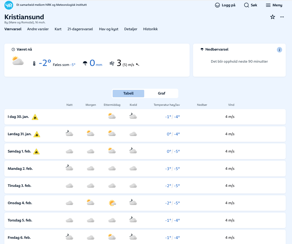Select the Kart tab
292x244 pixels.
58,29
